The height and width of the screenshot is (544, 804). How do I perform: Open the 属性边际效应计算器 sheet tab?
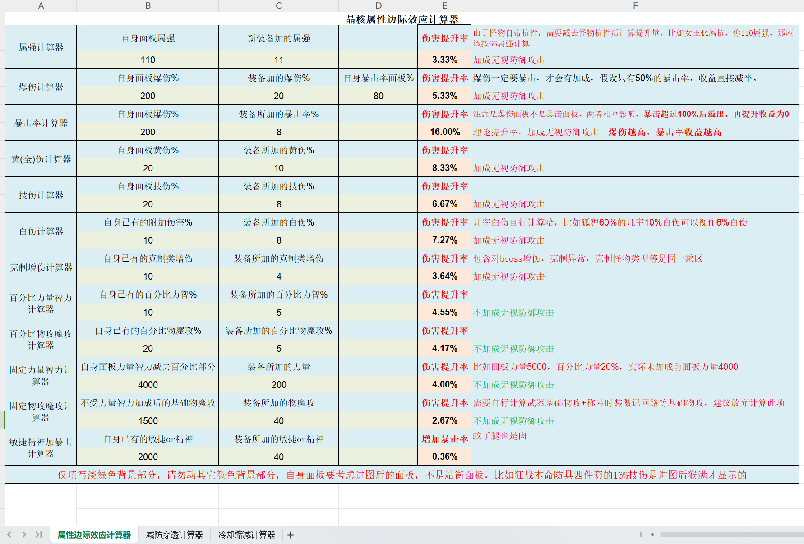(x=94, y=535)
